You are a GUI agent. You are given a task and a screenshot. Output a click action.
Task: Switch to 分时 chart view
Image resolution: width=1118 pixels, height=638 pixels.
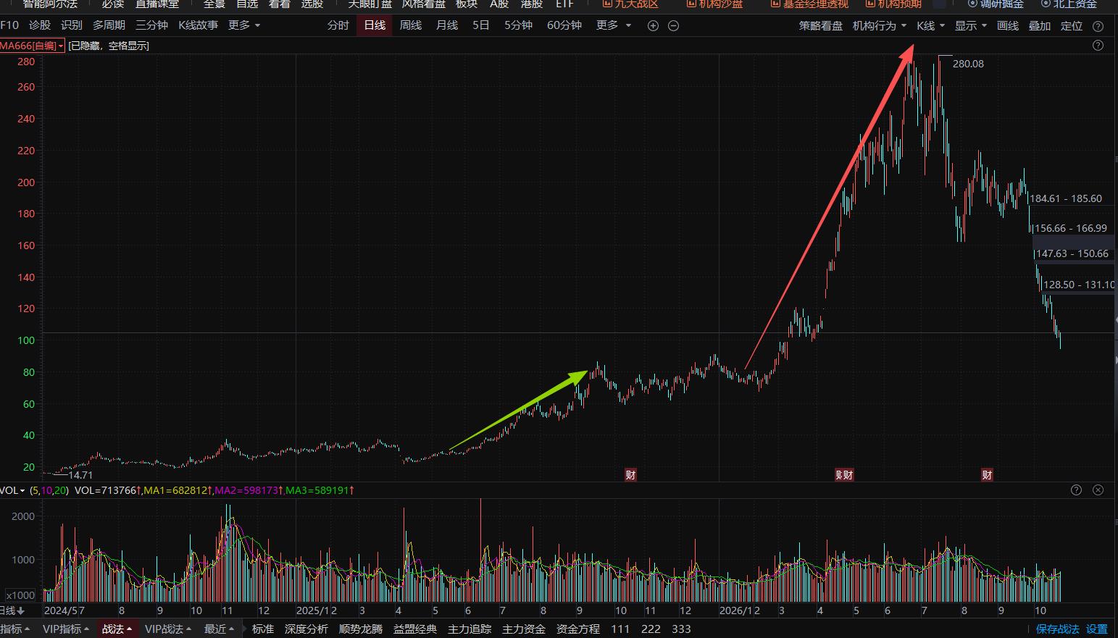click(x=338, y=25)
